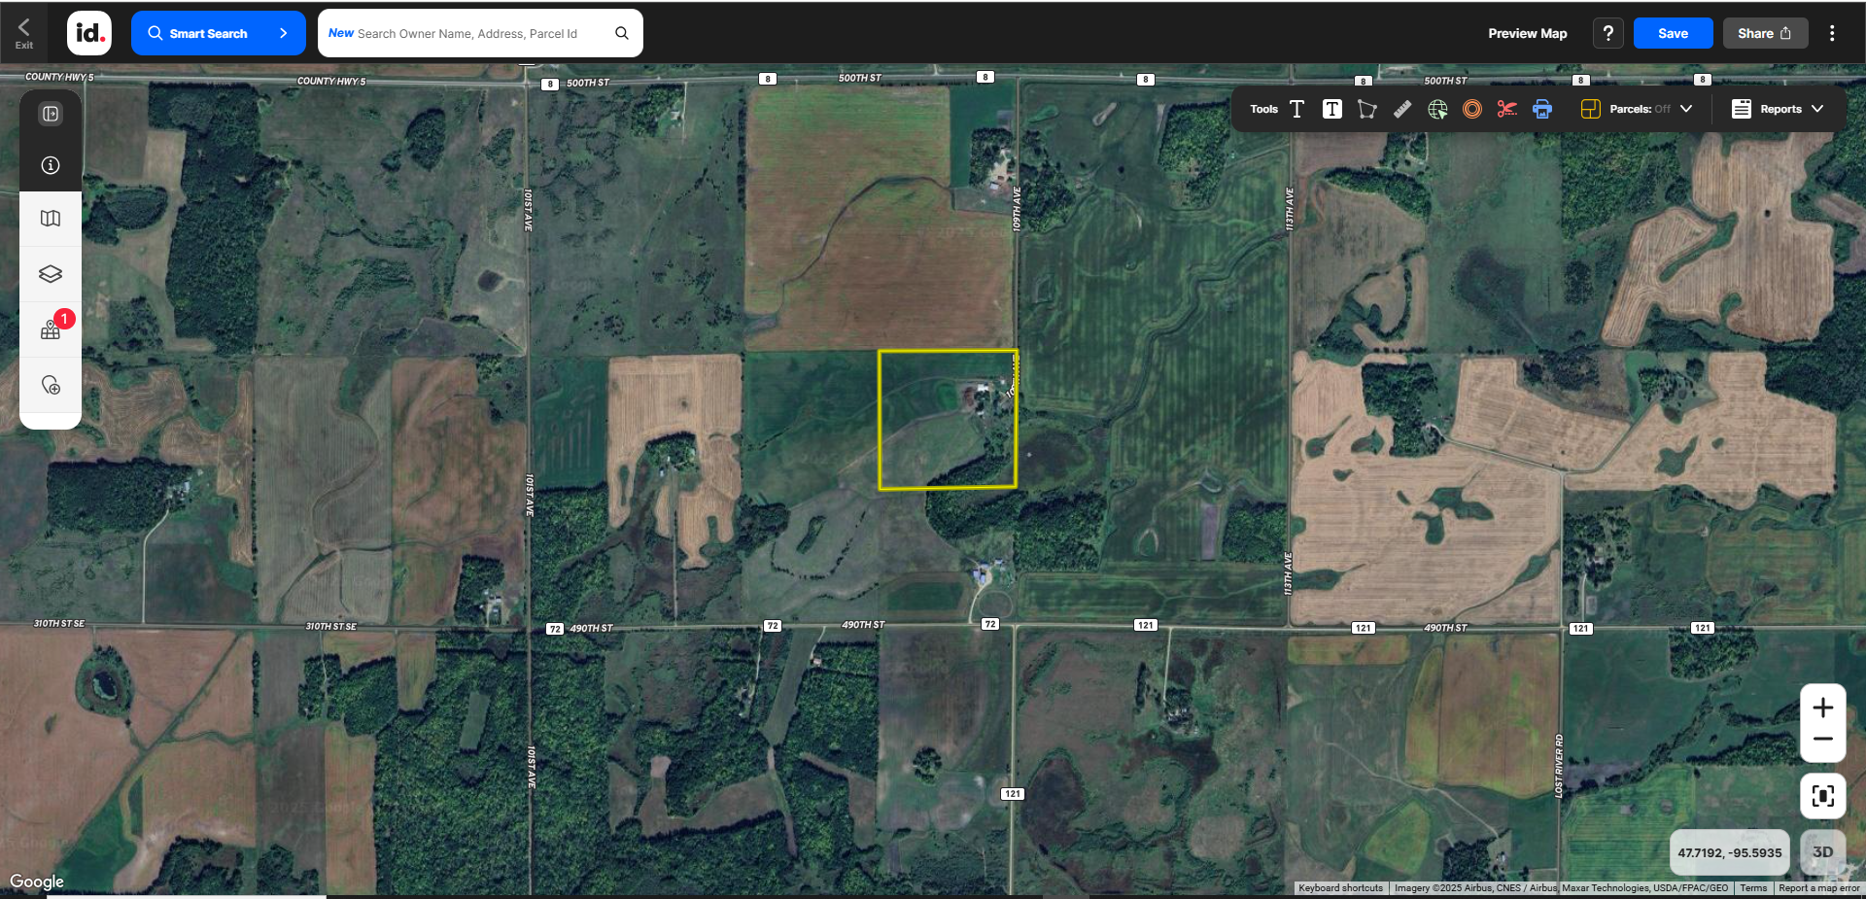Viewport: 1866px width, 899px height.
Task: Click Report a map error link
Action: tap(1818, 888)
